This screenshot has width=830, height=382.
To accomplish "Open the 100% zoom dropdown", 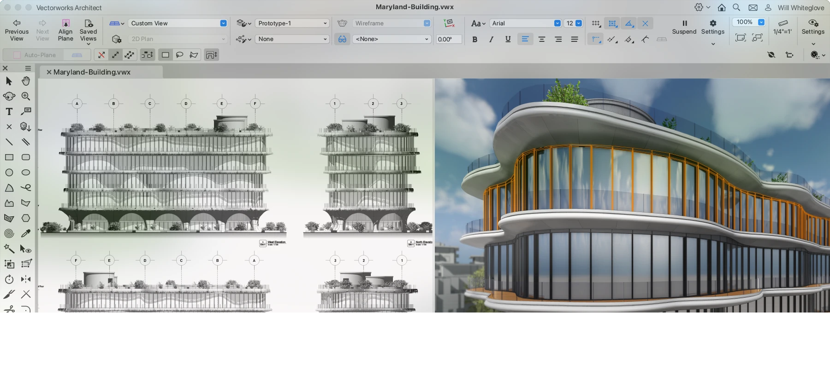I will point(749,22).
